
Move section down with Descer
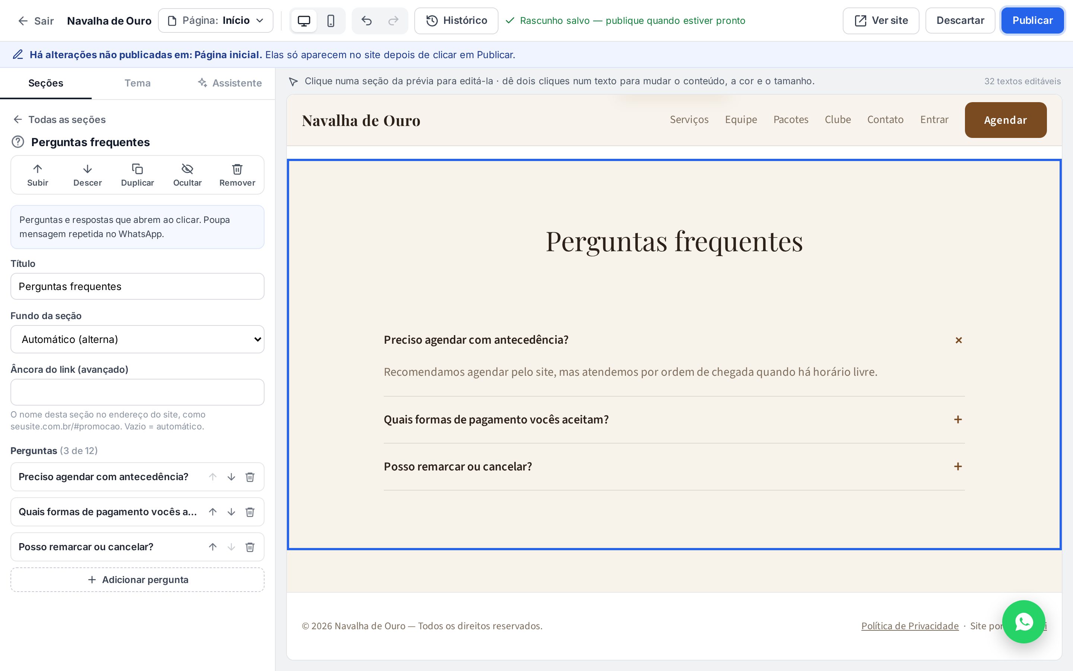87,175
